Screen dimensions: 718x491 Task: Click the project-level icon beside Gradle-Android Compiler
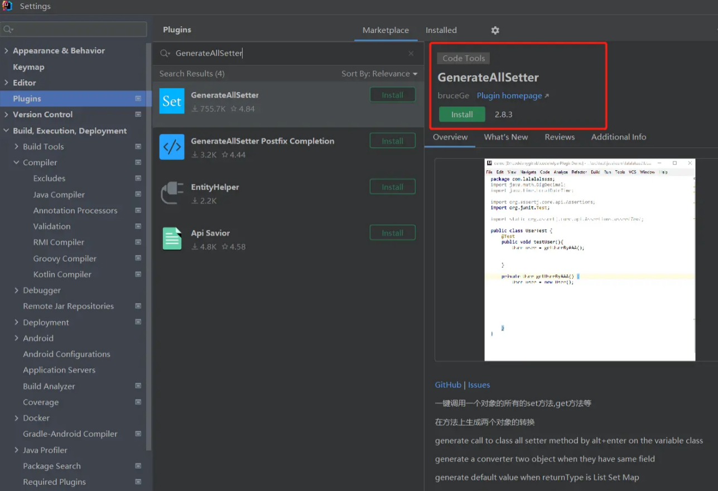click(138, 434)
